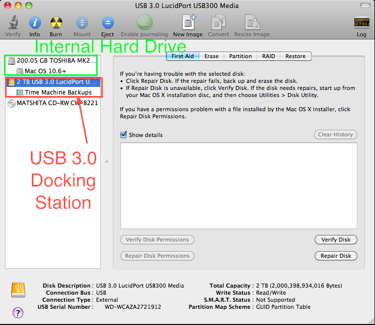Switch to the Erase tab
The width and height of the screenshot is (375, 325).
click(212, 56)
